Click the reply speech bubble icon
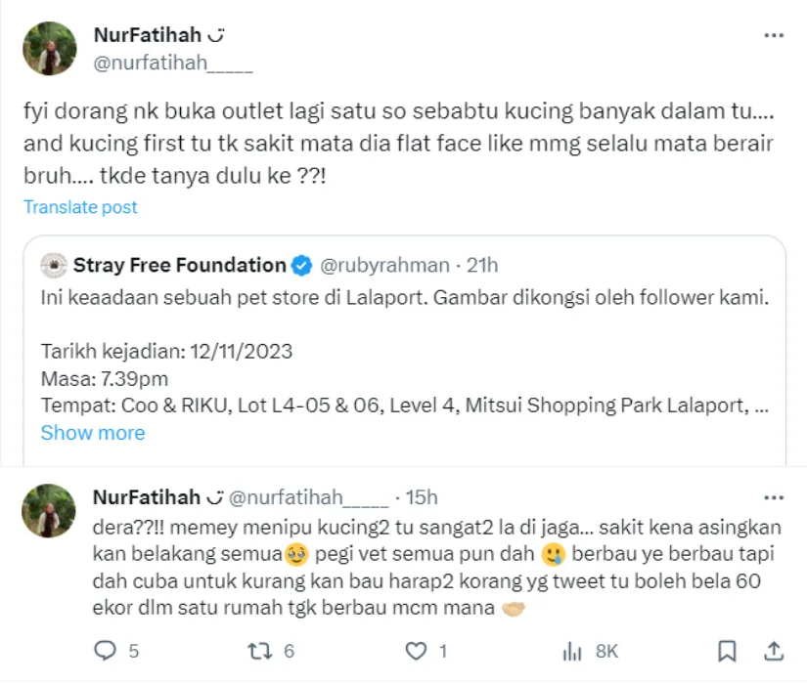 [104, 650]
